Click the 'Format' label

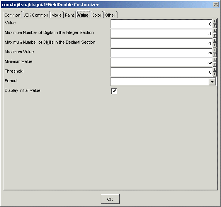pos(11,81)
